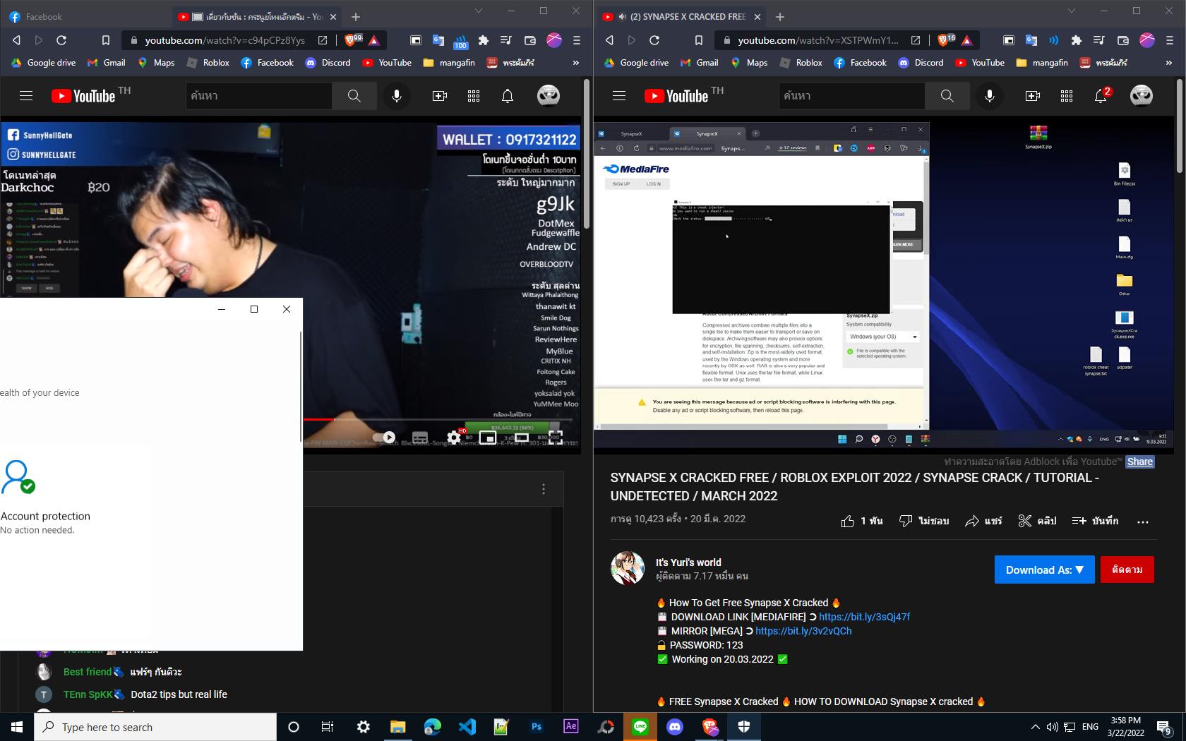Image resolution: width=1186 pixels, height=741 pixels.
Task: Open Discord from the Windows taskbar
Action: (x=675, y=726)
